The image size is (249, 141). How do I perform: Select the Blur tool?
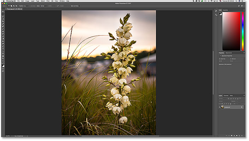tap(3, 41)
